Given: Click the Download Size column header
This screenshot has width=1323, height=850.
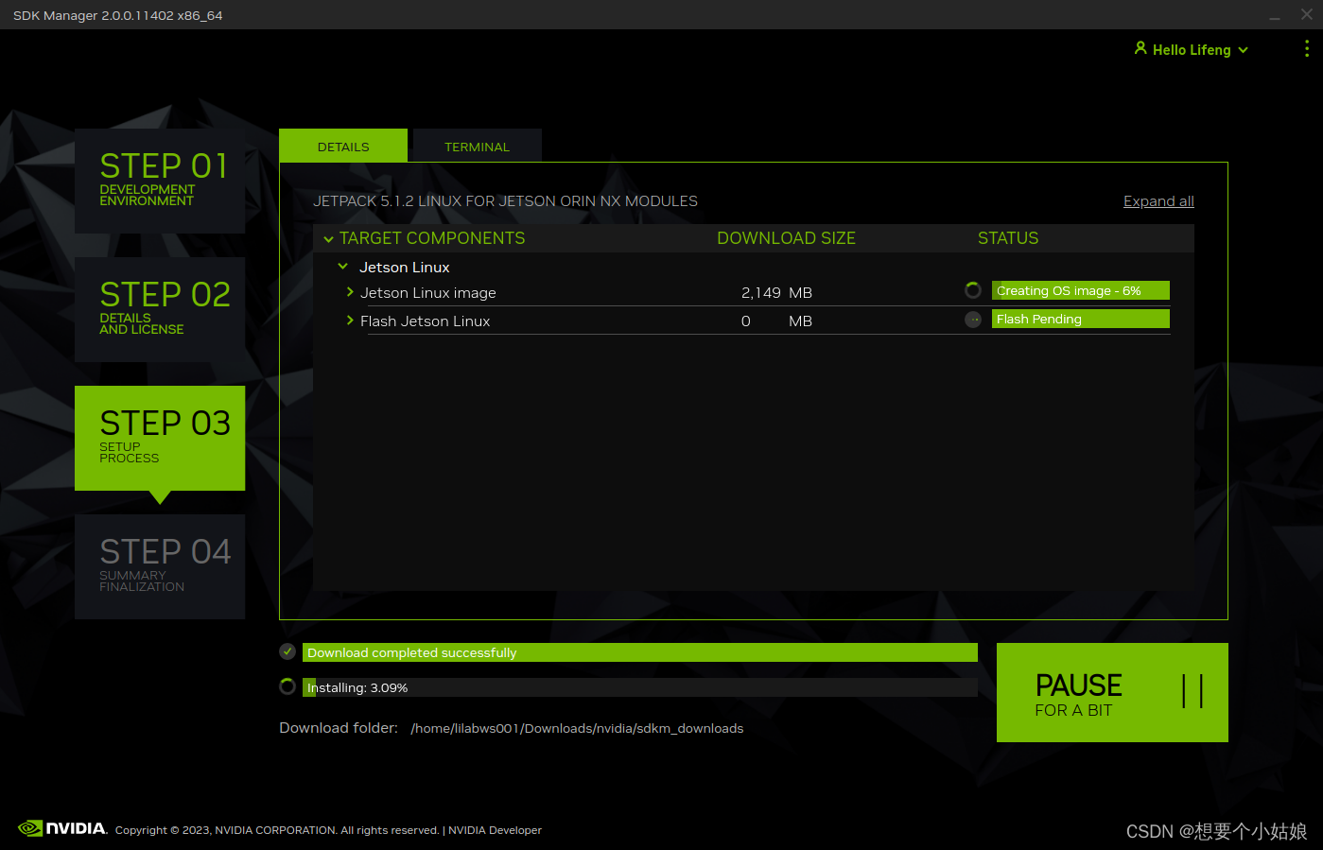Looking at the screenshot, I should coord(786,238).
